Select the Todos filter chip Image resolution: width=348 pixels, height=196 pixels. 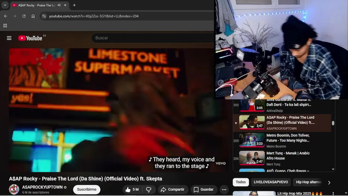tap(241, 182)
